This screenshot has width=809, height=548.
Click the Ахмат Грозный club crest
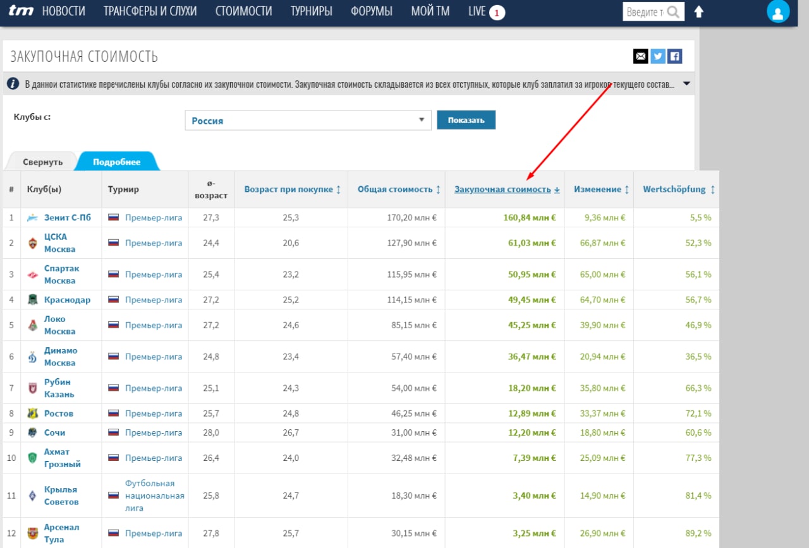(x=33, y=458)
